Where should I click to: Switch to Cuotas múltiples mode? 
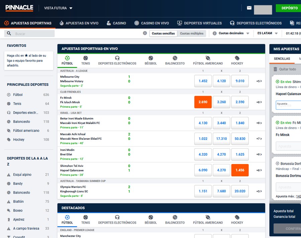coord(192,33)
